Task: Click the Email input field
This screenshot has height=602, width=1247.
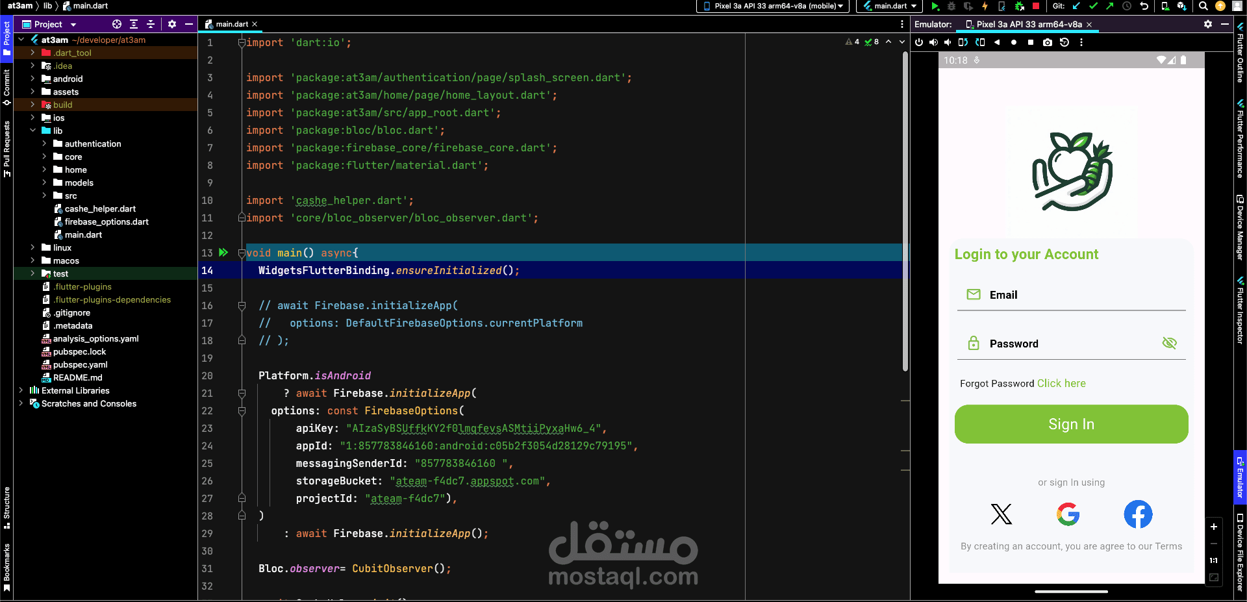Action: tap(1071, 295)
